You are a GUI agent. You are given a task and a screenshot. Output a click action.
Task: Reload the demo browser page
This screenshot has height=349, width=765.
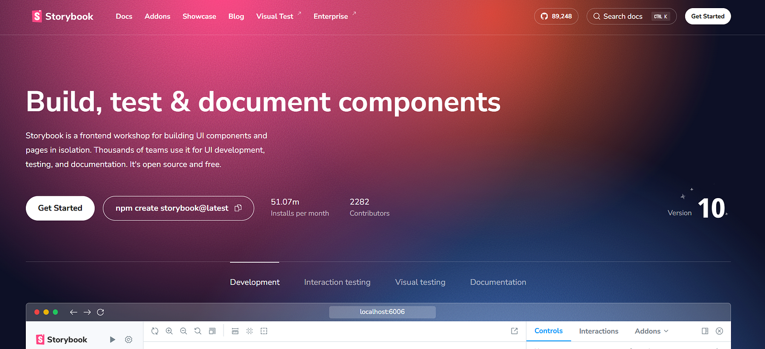coord(100,312)
